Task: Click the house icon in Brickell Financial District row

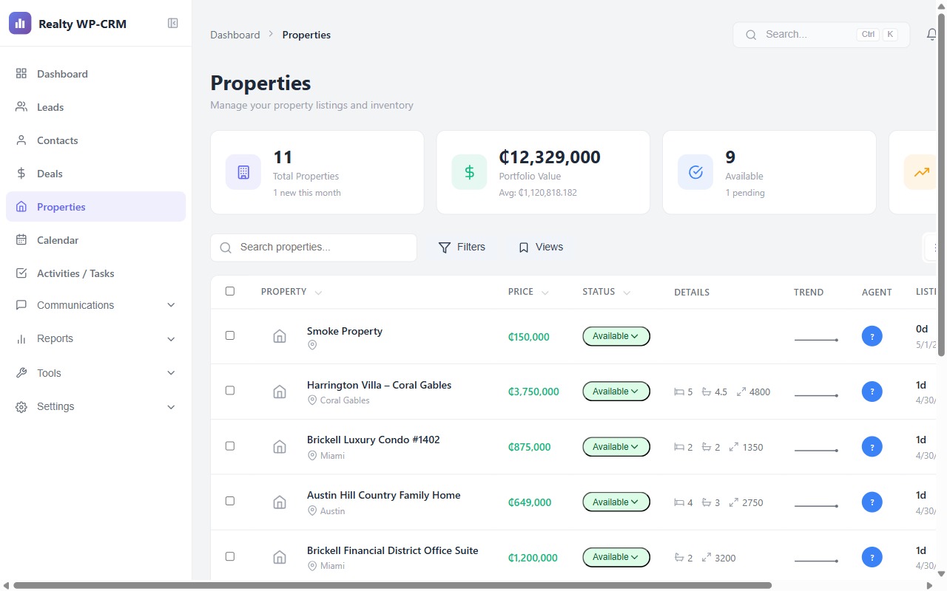Action: pos(280,557)
